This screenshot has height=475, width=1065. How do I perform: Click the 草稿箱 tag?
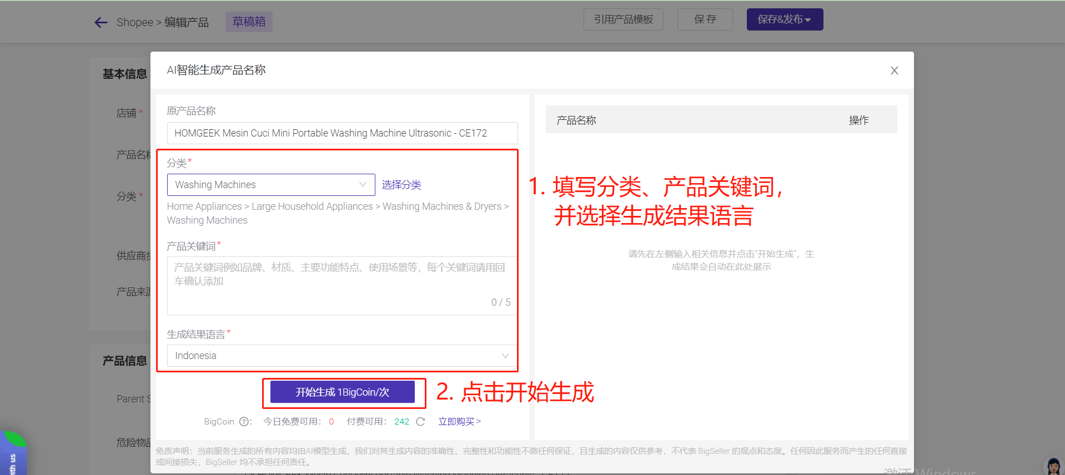[249, 22]
